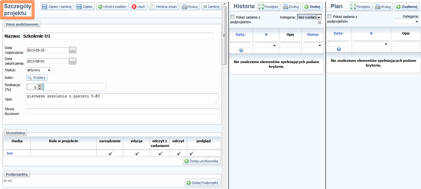Image resolution: width=421 pixels, height=189 pixels.
Task: Click 'Wybierz' to choose project color
Action: (37, 78)
